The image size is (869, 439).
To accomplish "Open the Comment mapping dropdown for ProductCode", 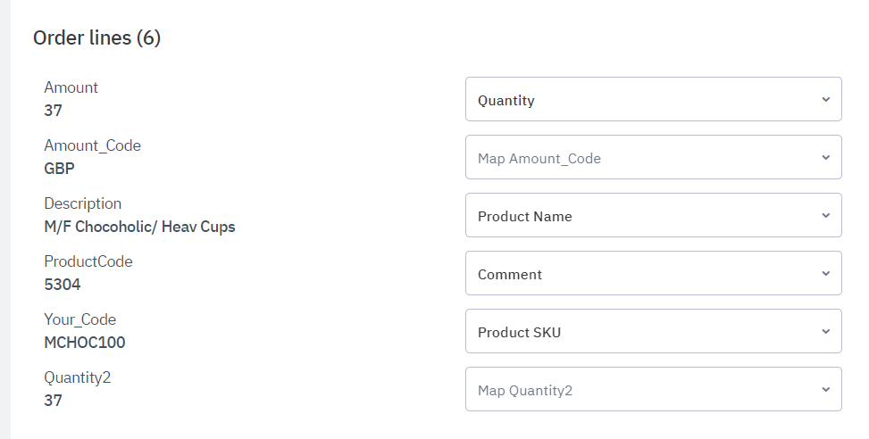I will [653, 274].
